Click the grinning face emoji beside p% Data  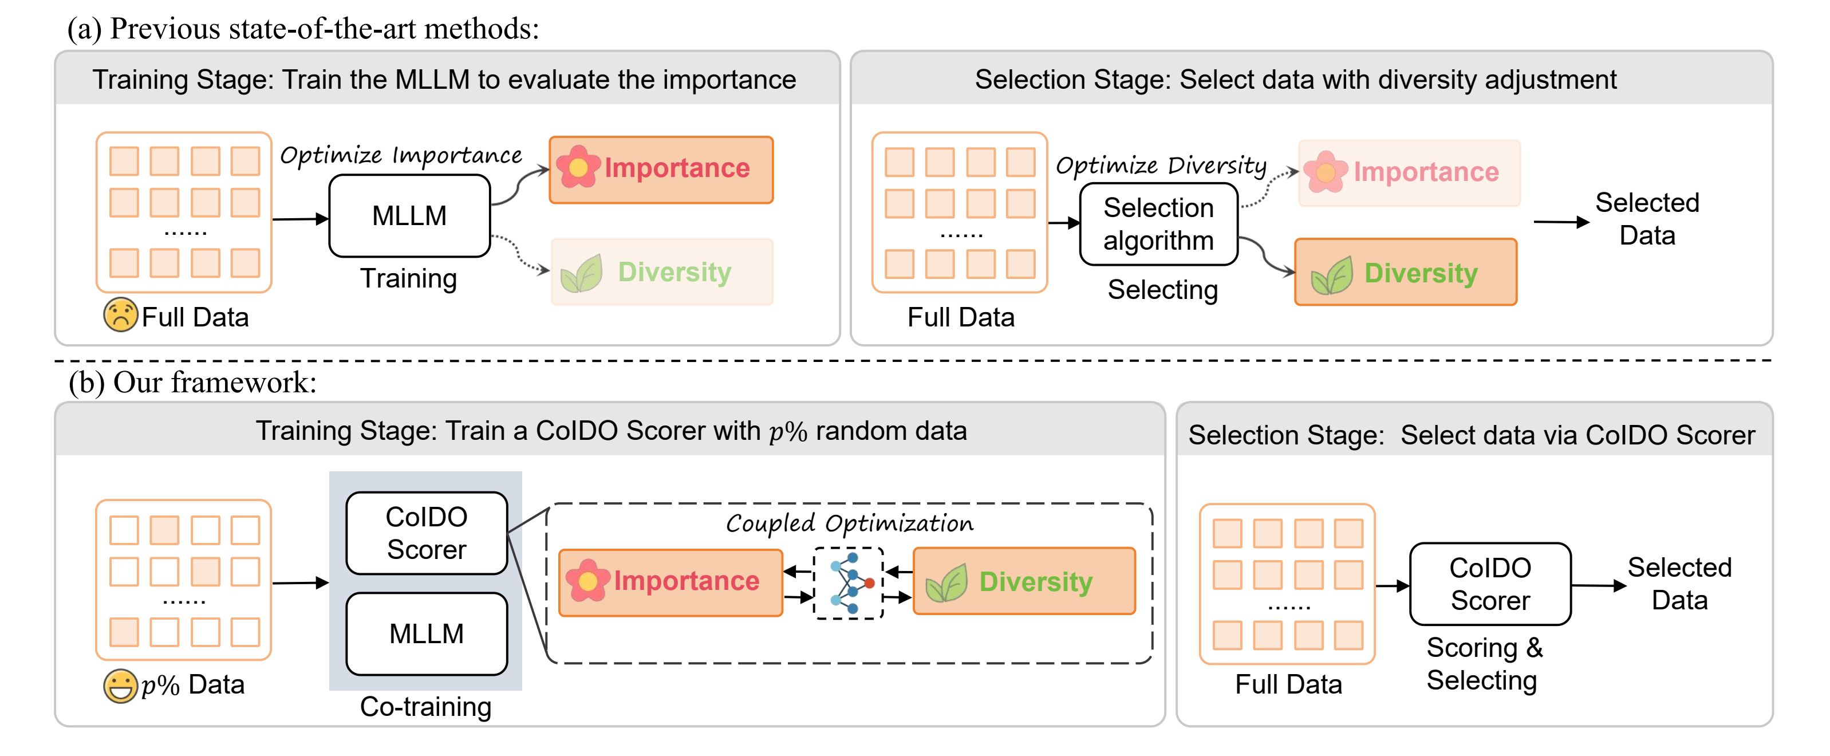(120, 686)
